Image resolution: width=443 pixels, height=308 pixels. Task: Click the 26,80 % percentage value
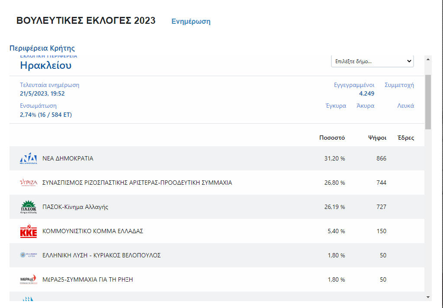tap(334, 183)
